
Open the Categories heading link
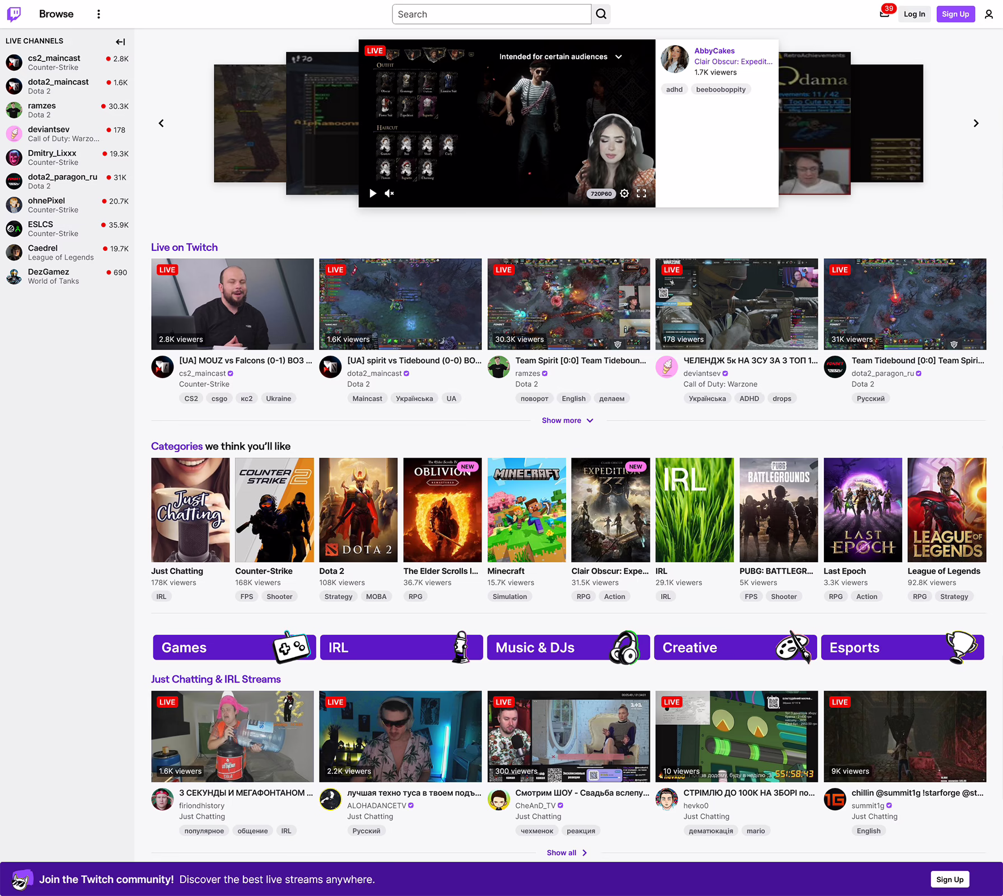pyautogui.click(x=177, y=446)
